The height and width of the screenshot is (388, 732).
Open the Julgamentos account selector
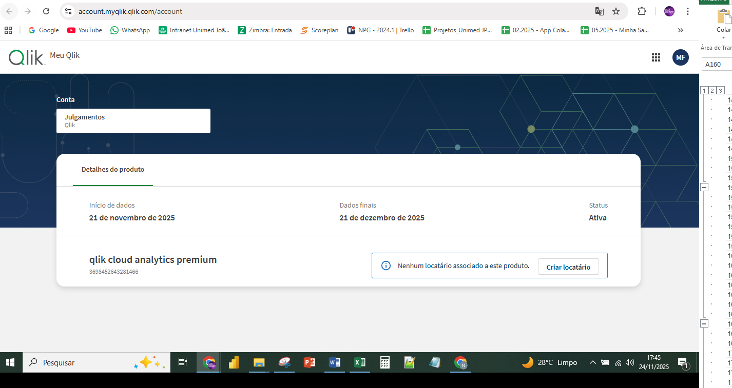coord(133,121)
